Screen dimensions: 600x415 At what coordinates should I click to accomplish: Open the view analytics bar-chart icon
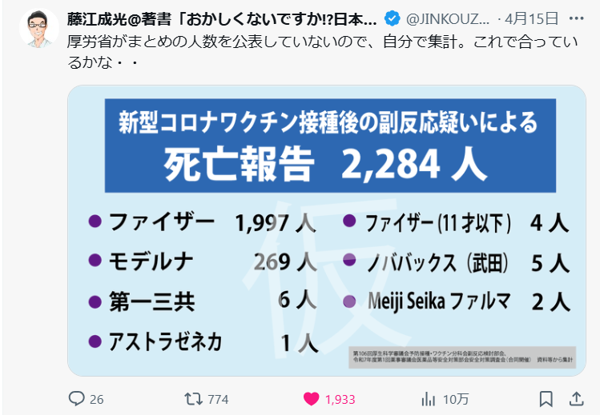pyautogui.click(x=429, y=398)
